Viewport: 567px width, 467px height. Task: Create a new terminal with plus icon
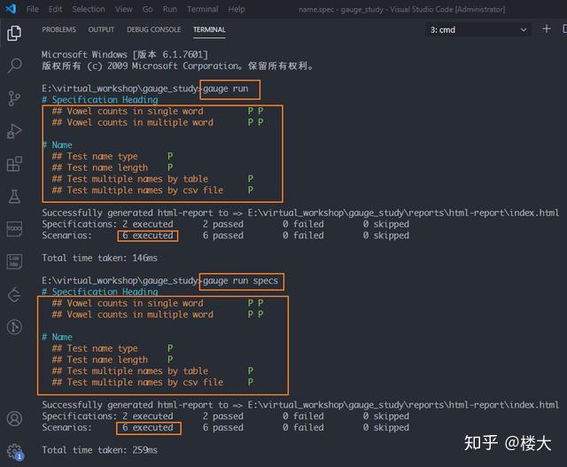[547, 29]
